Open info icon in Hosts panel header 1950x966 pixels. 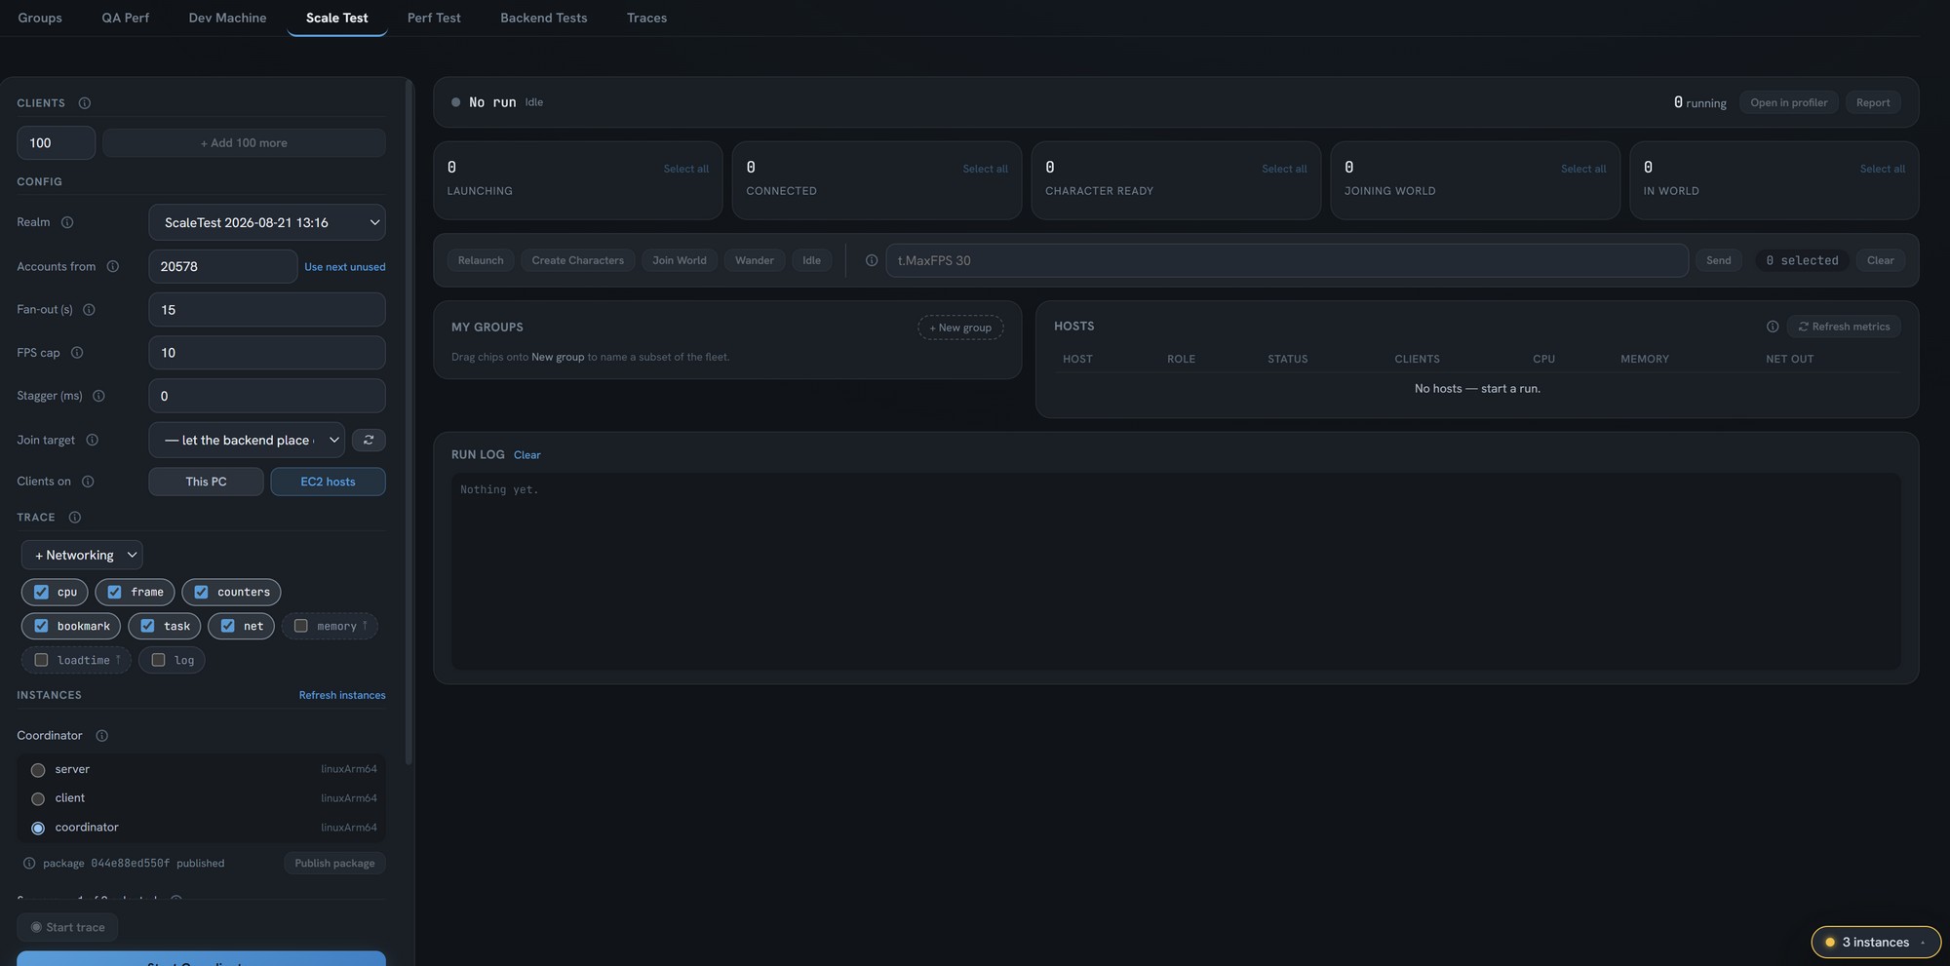tap(1773, 327)
